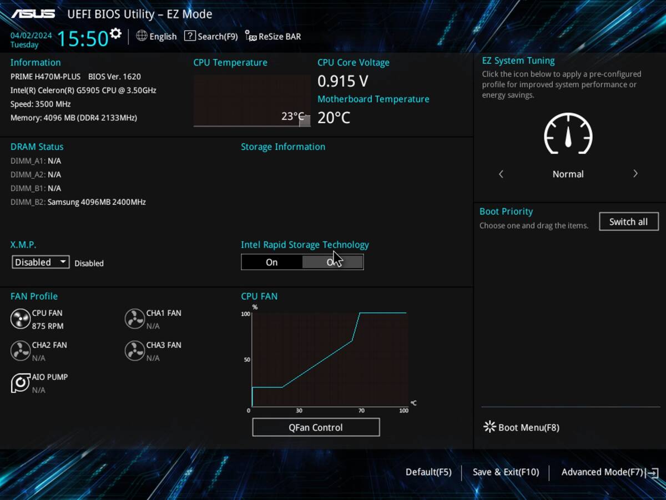Image resolution: width=666 pixels, height=500 pixels.
Task: Click the Speed: 3500 MHz line
Action: 41,104
